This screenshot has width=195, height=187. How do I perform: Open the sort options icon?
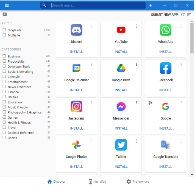pyautogui.click(x=189, y=15)
